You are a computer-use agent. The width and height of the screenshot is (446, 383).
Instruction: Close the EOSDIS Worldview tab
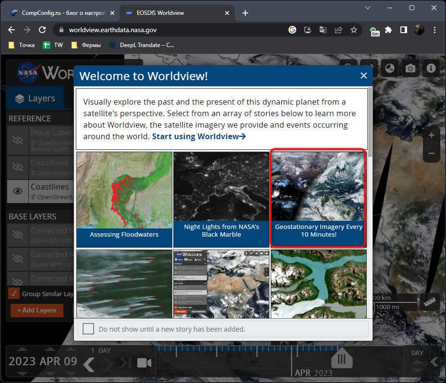click(x=227, y=13)
